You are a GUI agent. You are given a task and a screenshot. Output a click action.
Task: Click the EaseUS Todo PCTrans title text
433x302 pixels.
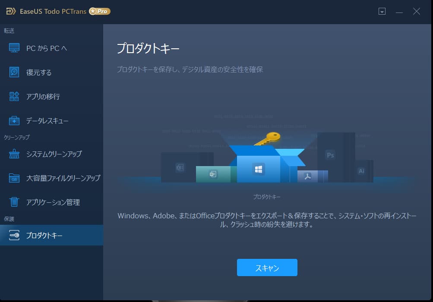pyautogui.click(x=53, y=11)
